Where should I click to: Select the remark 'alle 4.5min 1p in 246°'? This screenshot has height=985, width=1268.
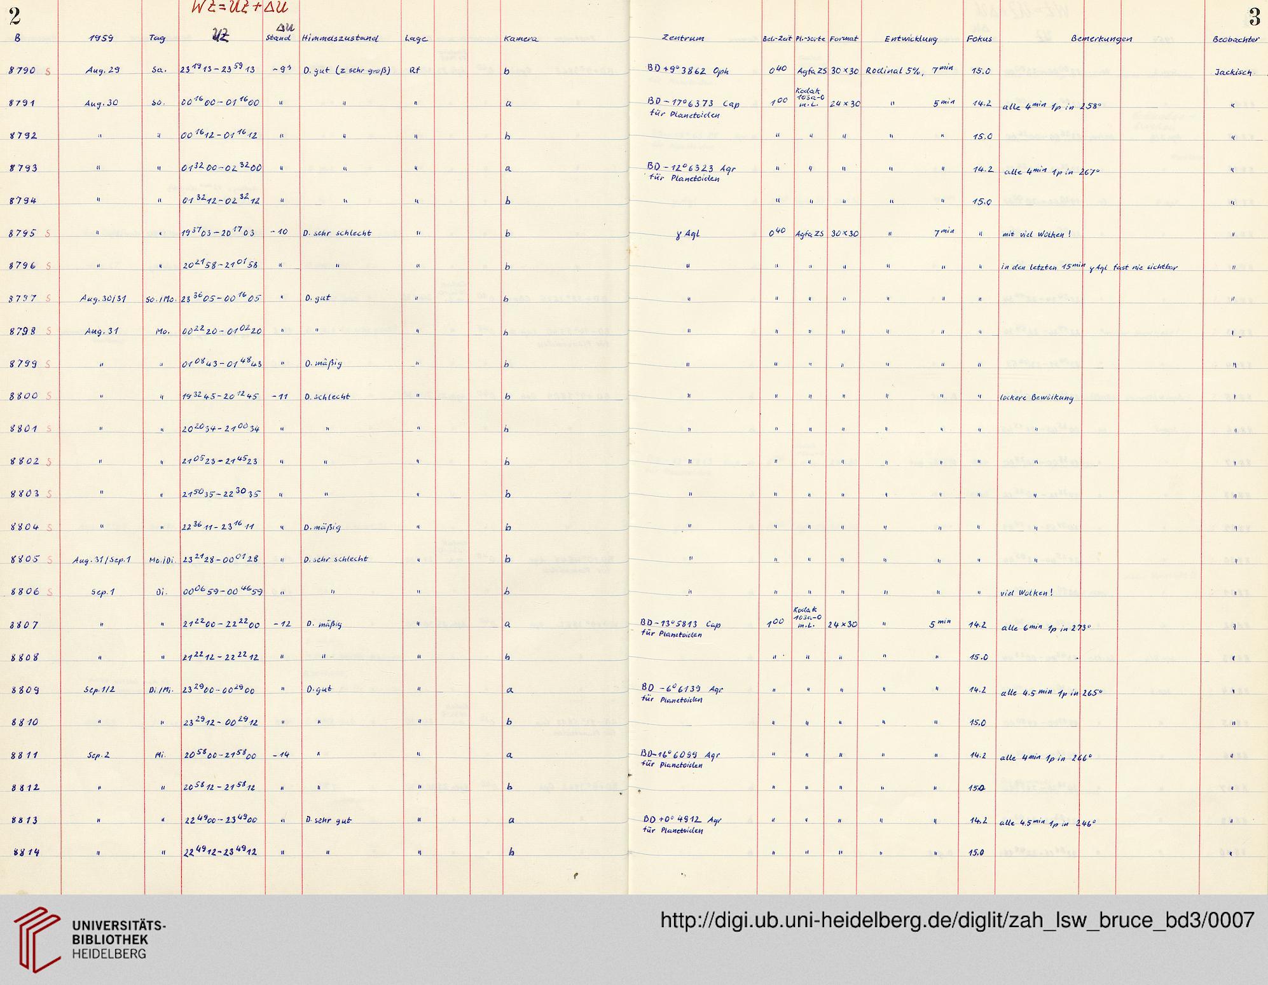click(1047, 822)
